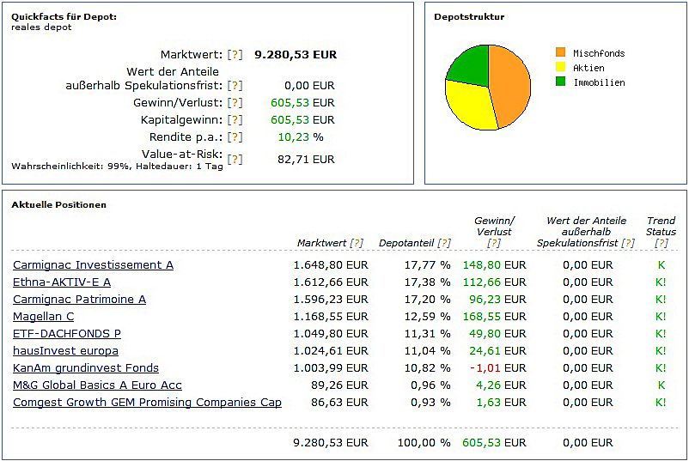This screenshot has width=689, height=461.
Task: Click trend status K! for ETF-DACHFONDS P
Action: [661, 334]
